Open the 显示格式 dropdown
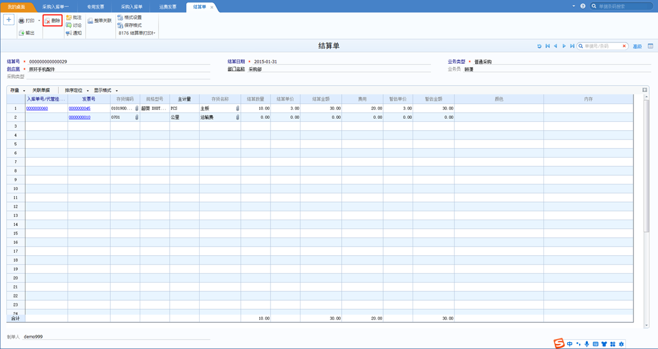The width and height of the screenshot is (658, 349). coord(105,90)
